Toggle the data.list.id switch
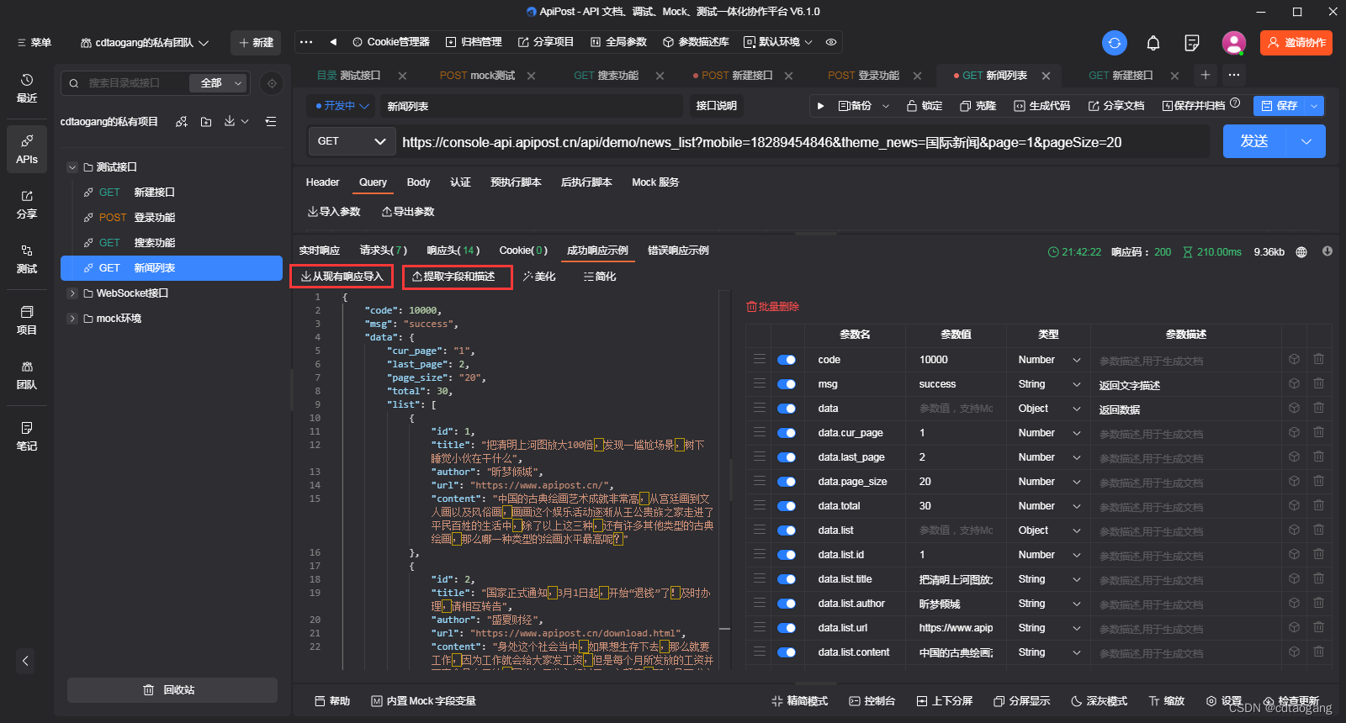 787,555
